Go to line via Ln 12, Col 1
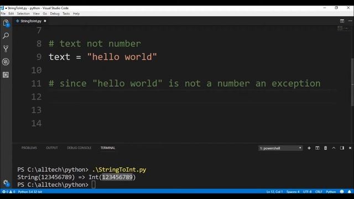Viewport: 354px width, 199px height. (x=274, y=192)
